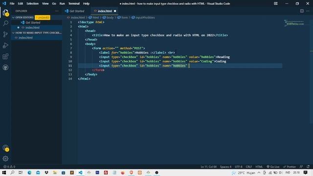Click the Ln 11, Col 64 status item
Image resolution: width=313 pixels, height=176 pixels.
pos(208,167)
